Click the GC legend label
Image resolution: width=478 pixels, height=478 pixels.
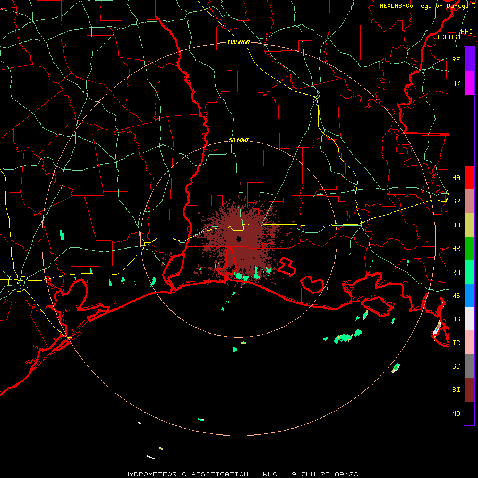pos(456,366)
